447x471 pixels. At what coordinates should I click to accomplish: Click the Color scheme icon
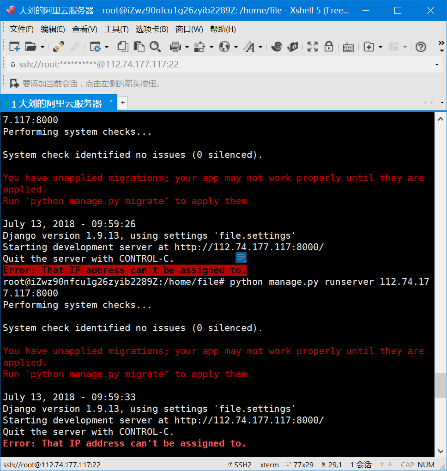[x=199, y=47]
